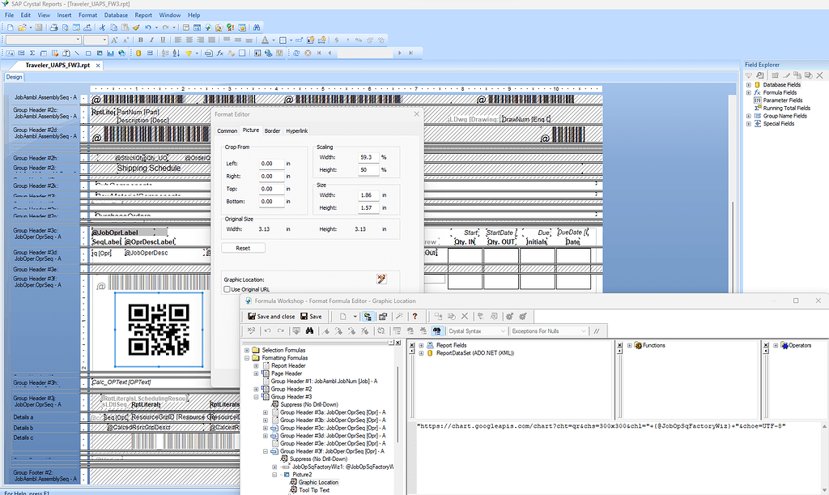The image size is (829, 495).
Task: Click the Delete X icon in Field Explorer toolbar
Action: pyautogui.click(x=819, y=75)
